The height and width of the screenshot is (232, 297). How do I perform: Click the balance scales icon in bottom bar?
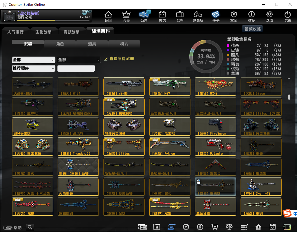(229, 227)
